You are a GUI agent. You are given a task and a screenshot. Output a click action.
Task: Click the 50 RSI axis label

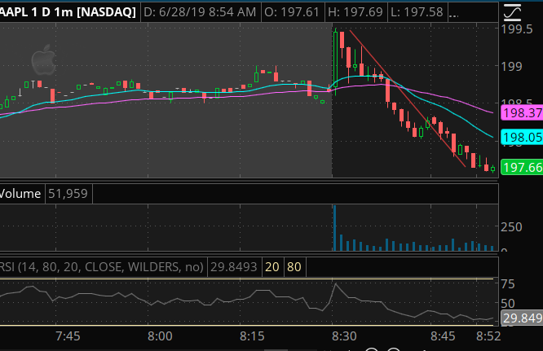click(508, 304)
